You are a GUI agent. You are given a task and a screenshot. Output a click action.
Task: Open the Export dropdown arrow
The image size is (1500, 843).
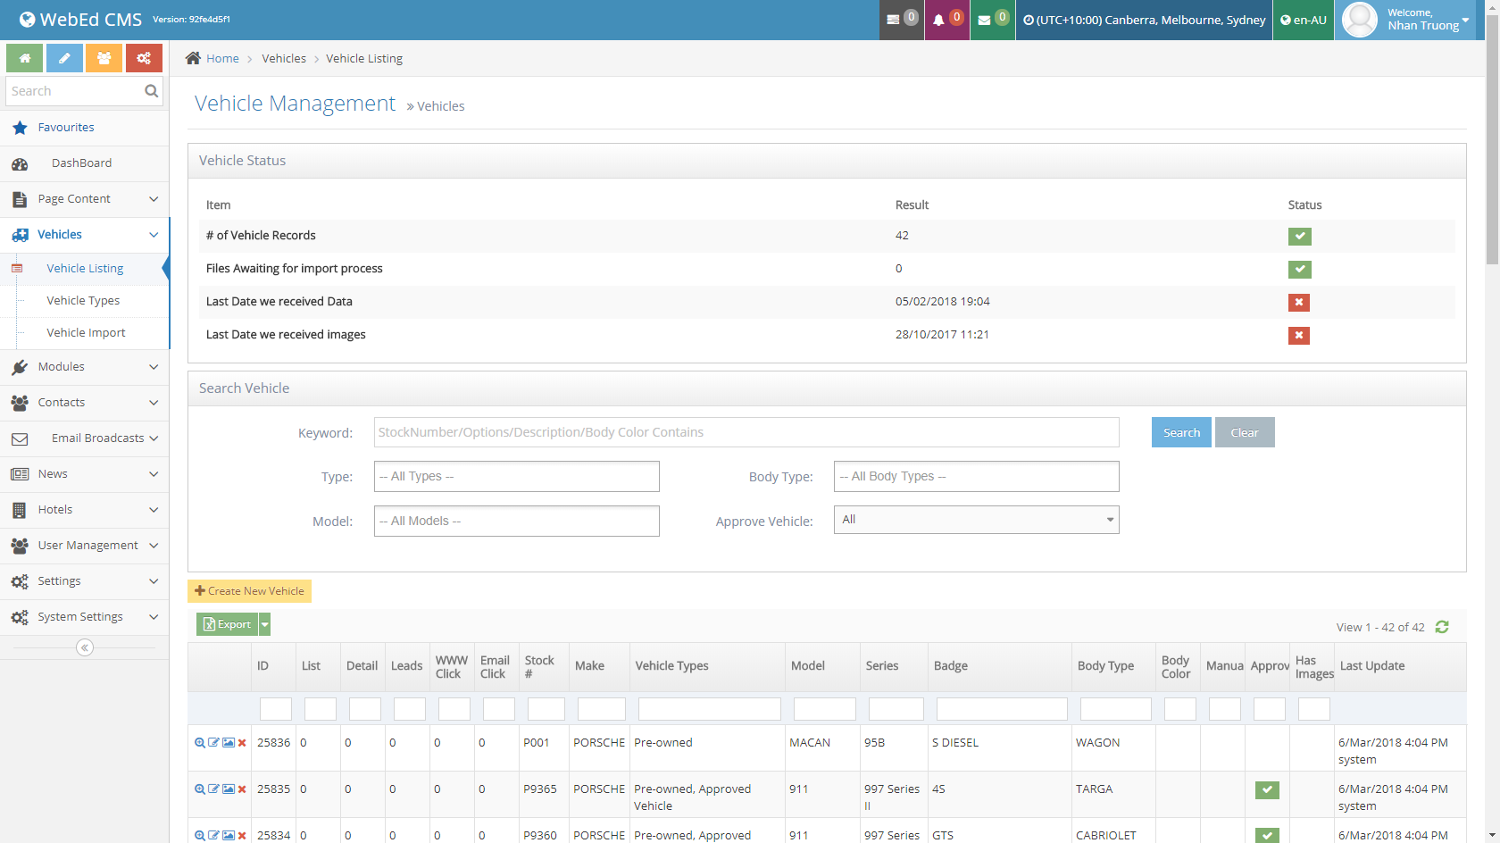coord(265,624)
